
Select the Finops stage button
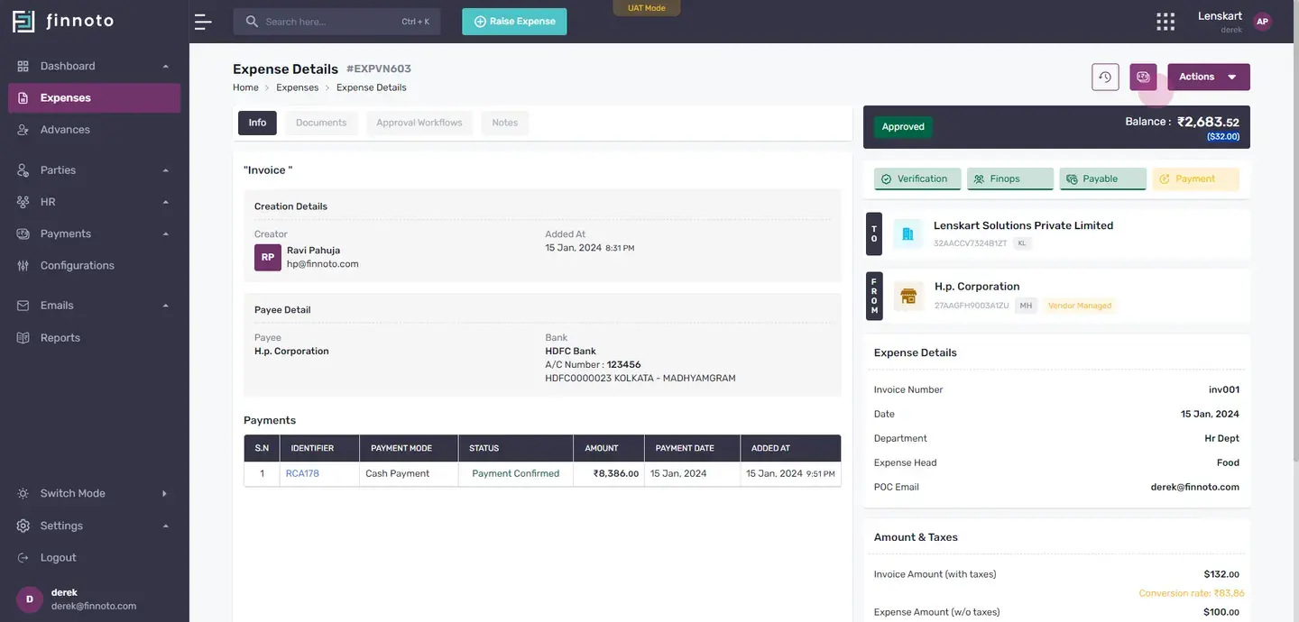coord(1009,178)
